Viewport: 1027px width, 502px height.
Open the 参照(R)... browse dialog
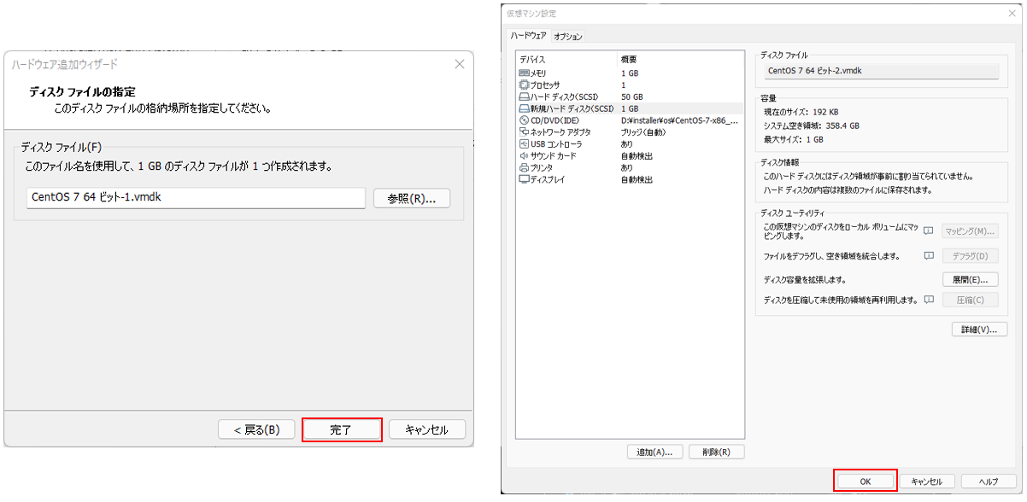pos(412,198)
